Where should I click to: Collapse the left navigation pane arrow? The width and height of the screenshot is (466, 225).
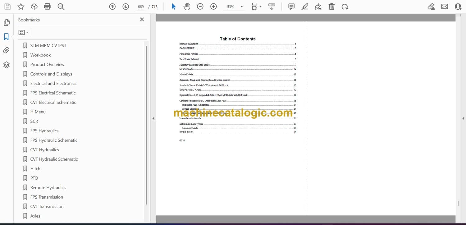pos(153,118)
